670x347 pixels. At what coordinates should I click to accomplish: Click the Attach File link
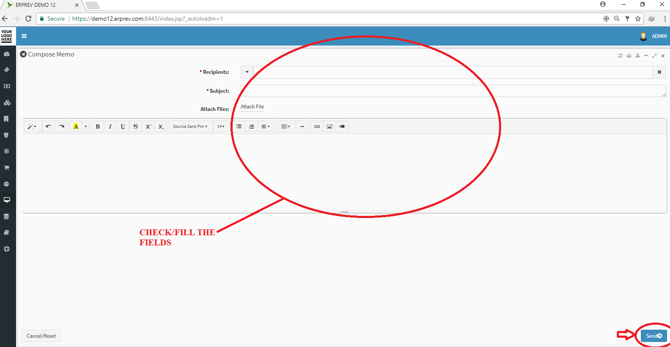252,107
